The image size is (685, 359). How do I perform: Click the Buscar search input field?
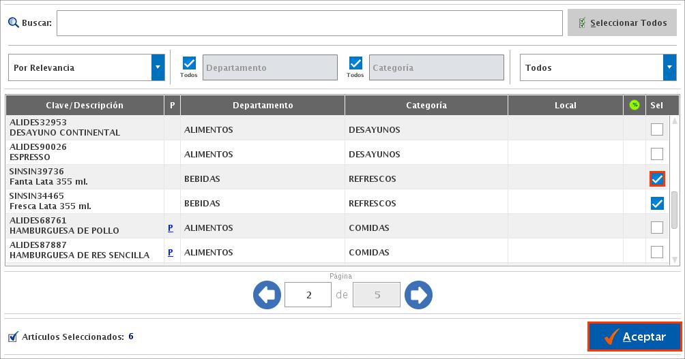pos(309,23)
